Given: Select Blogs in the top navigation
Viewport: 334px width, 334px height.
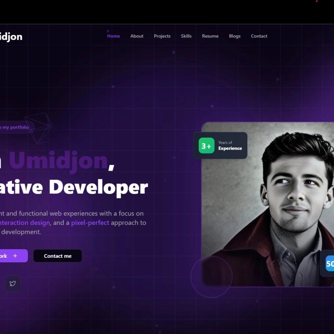Looking at the screenshot, I should [x=235, y=36].
